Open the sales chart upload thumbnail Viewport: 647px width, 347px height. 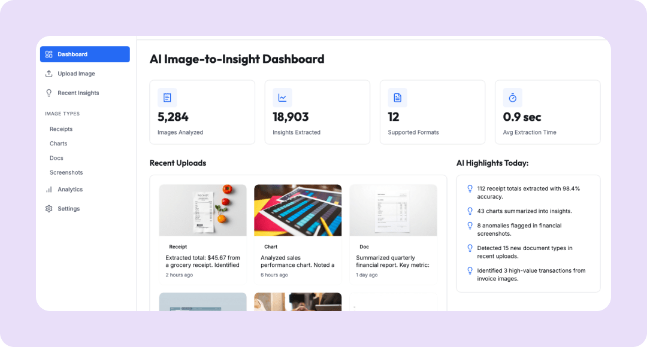click(x=298, y=210)
